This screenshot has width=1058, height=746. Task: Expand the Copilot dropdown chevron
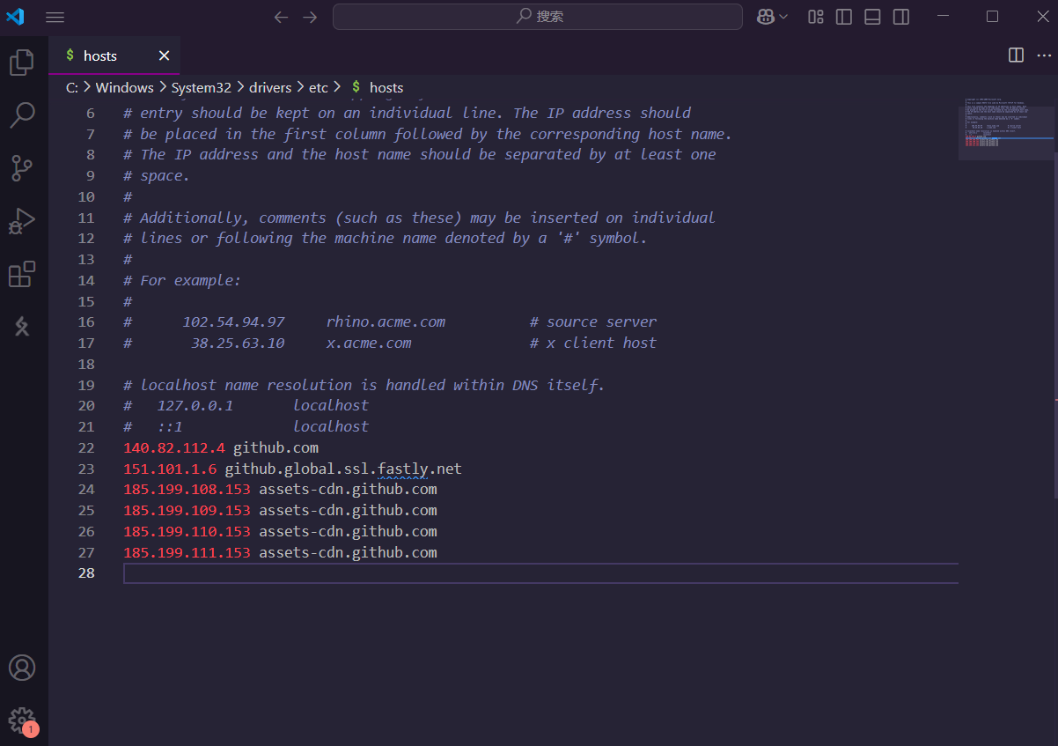[x=783, y=17]
